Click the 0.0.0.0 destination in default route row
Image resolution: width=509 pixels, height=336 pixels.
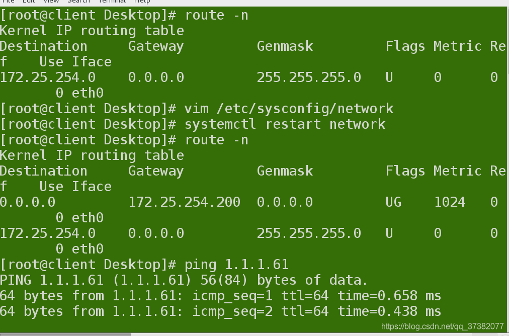pos(28,202)
